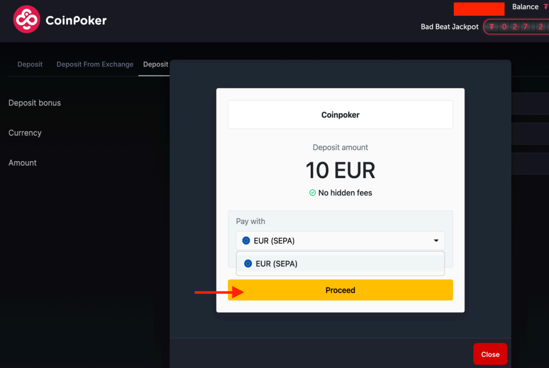Open the Deposit From Exchange tab

(x=95, y=64)
